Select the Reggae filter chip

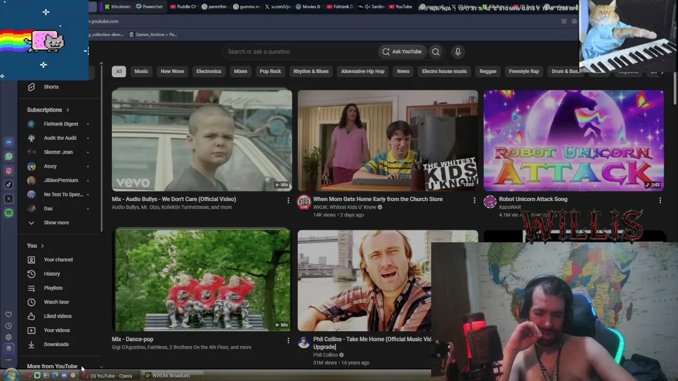click(488, 71)
